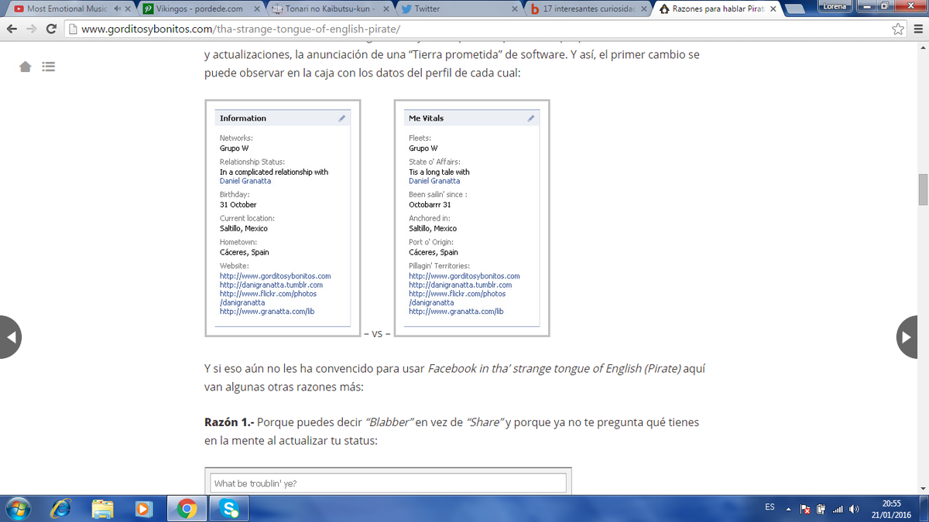The height and width of the screenshot is (522, 929).
Task: Open Skype from the taskbar
Action: tap(228, 508)
